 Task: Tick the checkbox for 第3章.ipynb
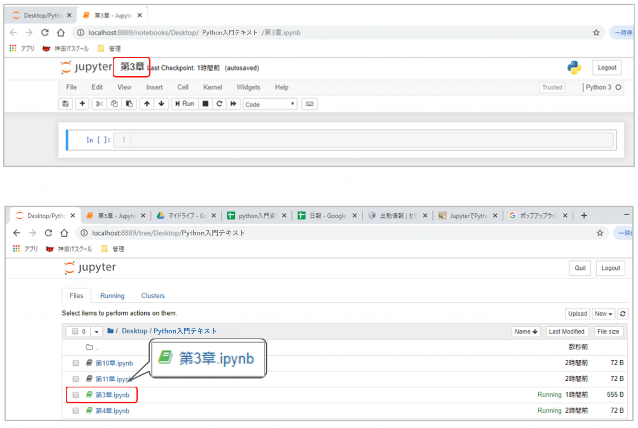tap(76, 395)
